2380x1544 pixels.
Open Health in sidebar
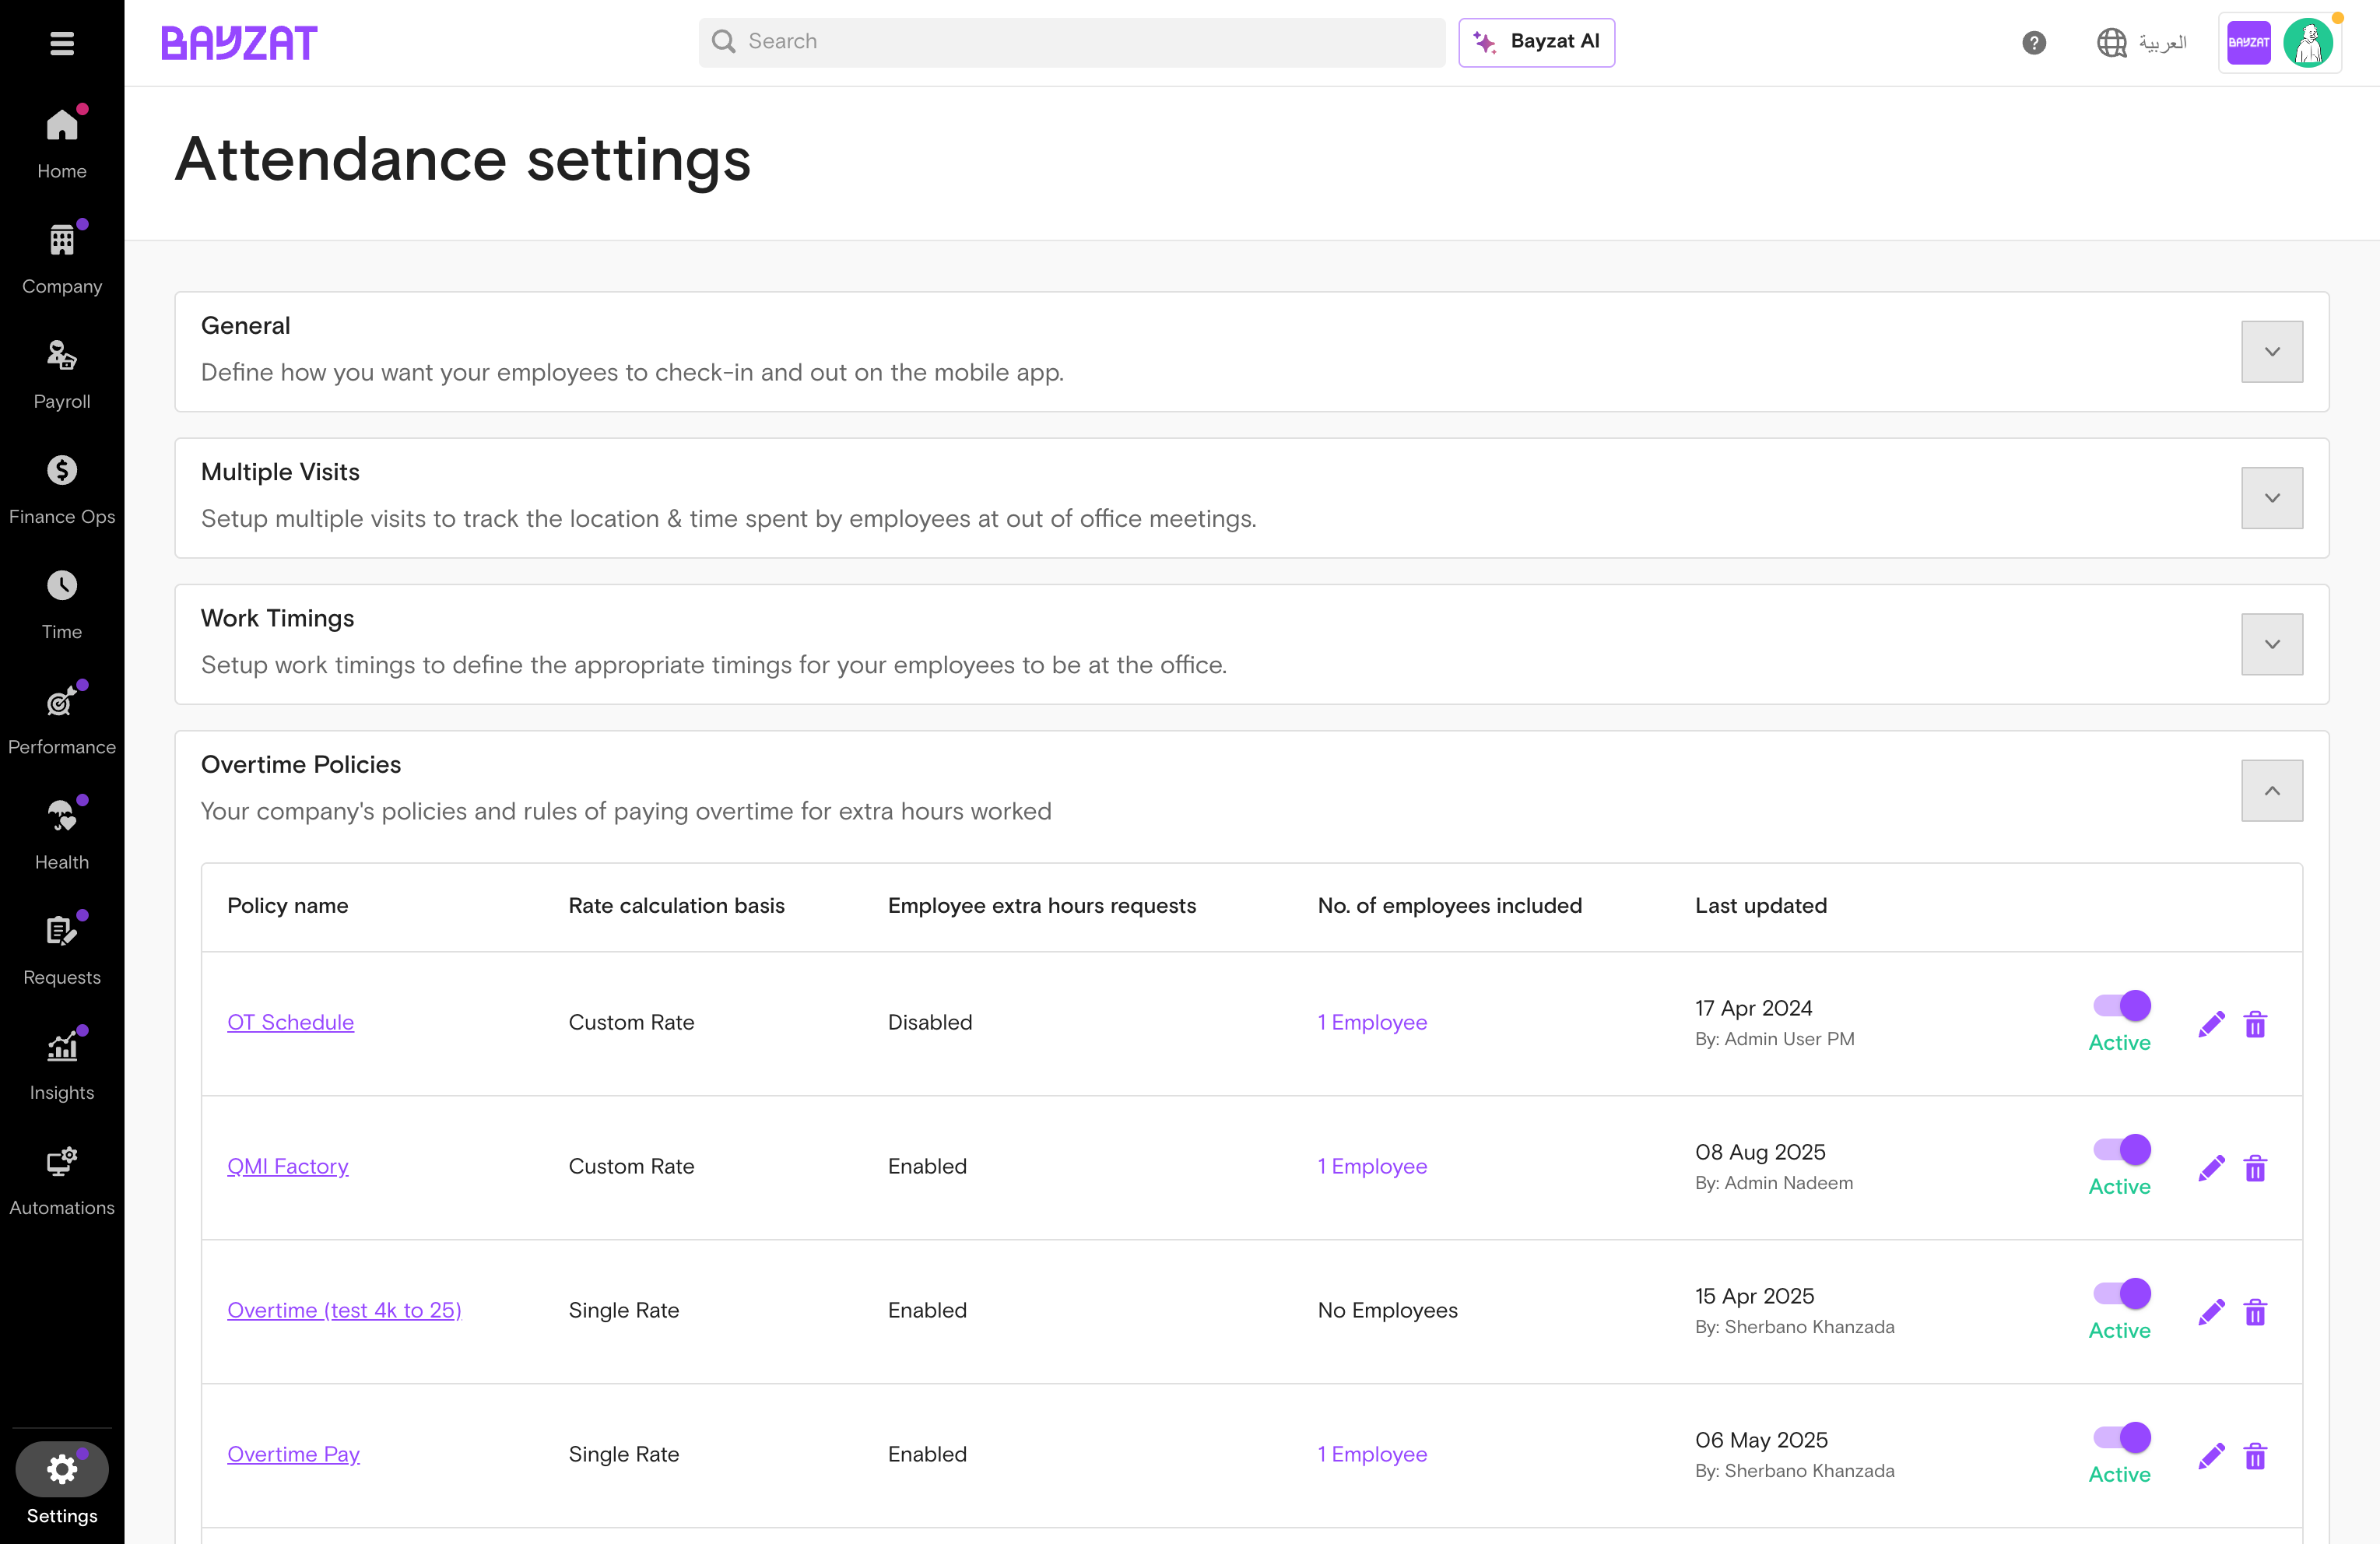[x=62, y=834]
